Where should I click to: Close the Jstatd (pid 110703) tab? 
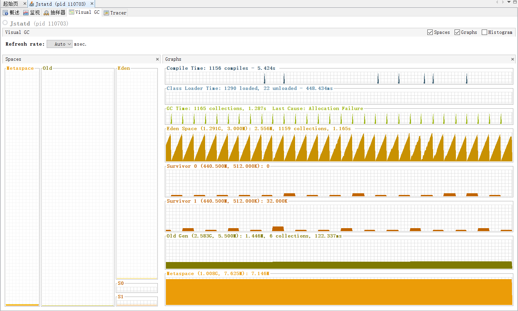[x=92, y=4]
